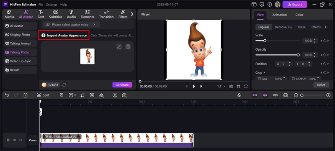This screenshot has height=151, width=335.
Task: Show more tabs with the right chevron
Action: 132,14
